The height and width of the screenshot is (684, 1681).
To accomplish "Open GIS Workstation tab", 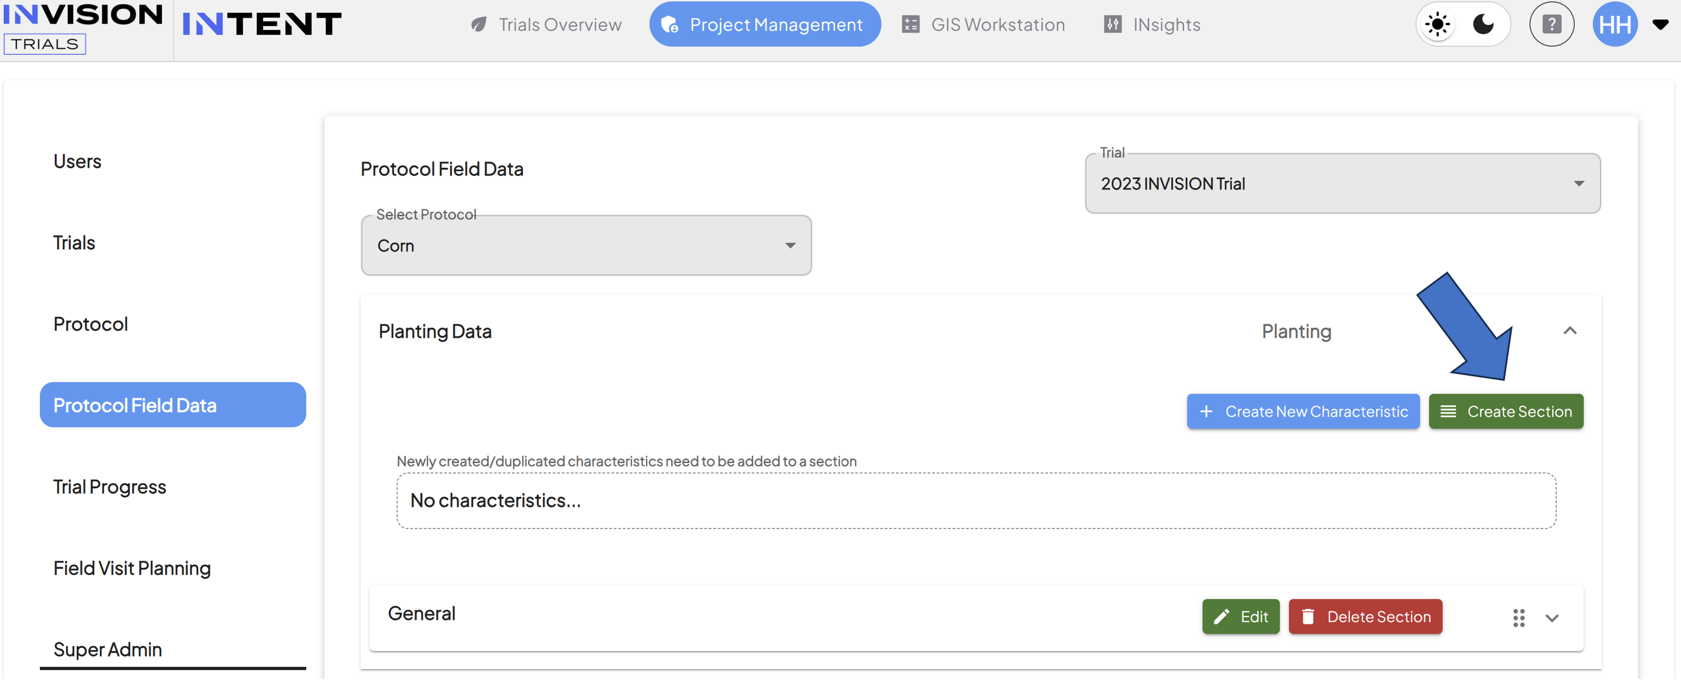I will [x=983, y=25].
